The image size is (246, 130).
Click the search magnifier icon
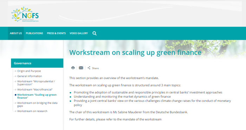point(95,33)
